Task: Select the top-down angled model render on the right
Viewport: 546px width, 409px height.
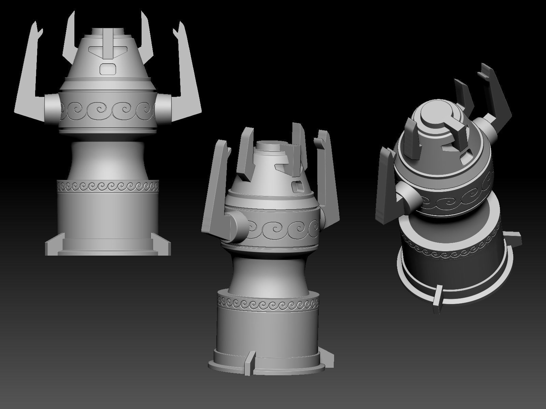Action: point(449,189)
